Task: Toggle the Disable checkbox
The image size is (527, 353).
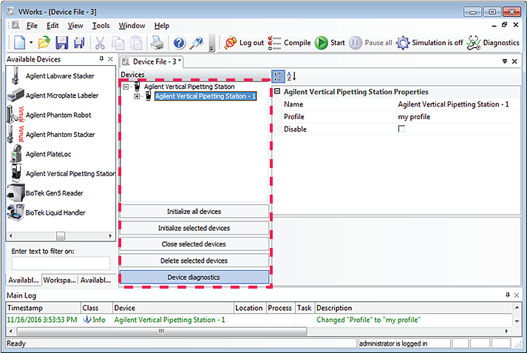Action: [x=401, y=130]
